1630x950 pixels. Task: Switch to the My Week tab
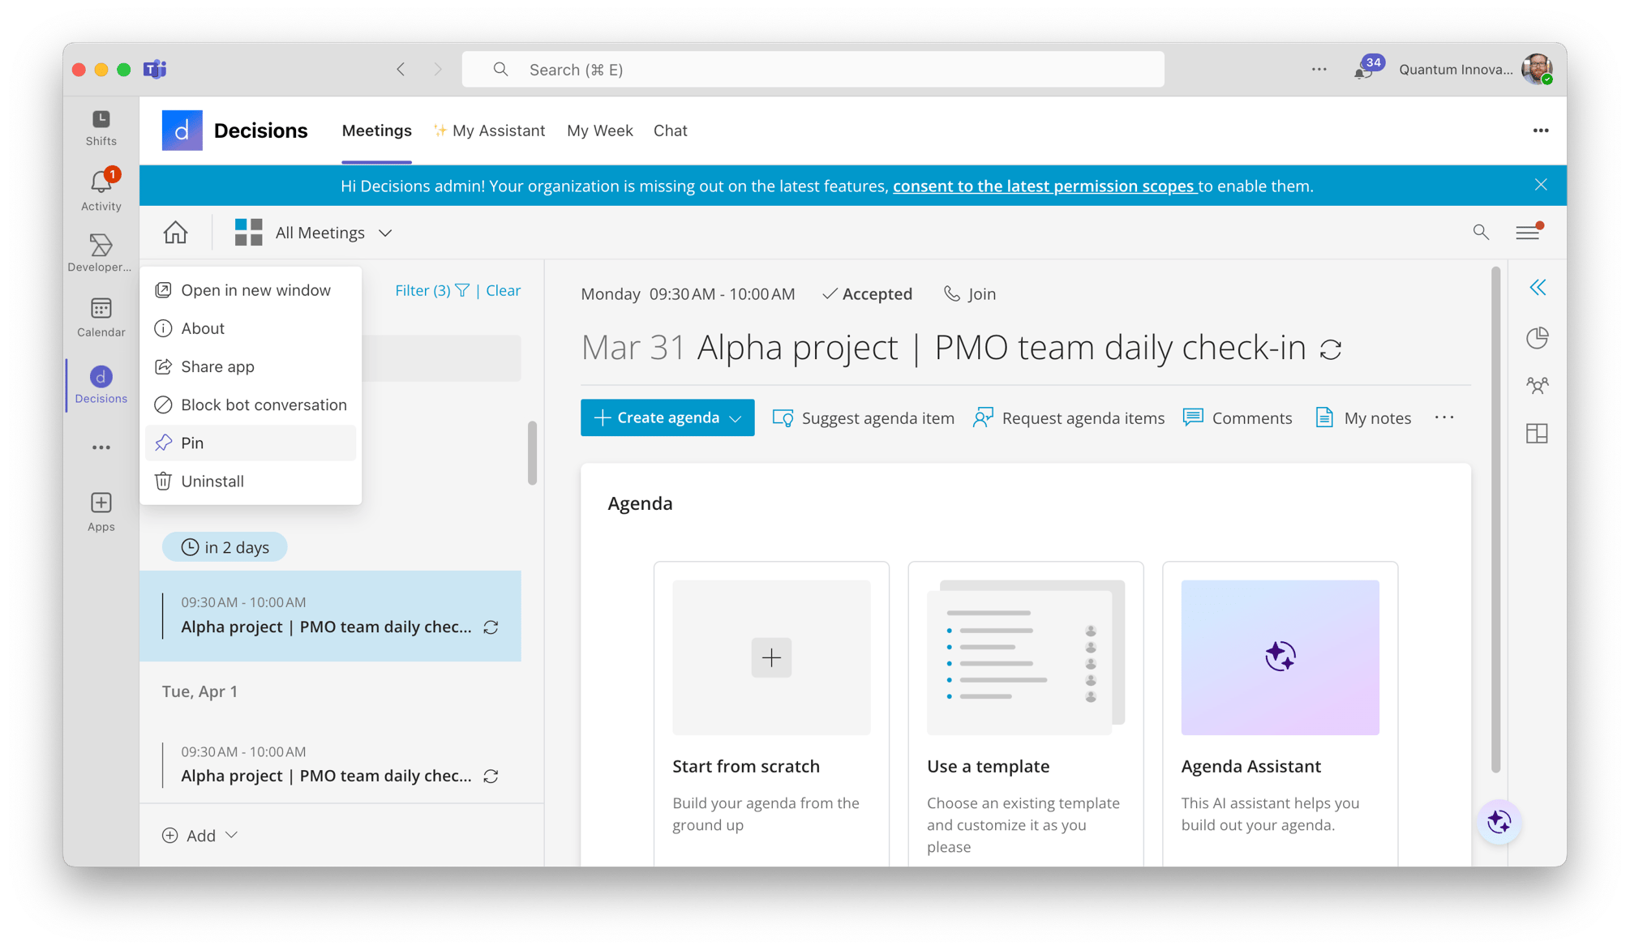click(599, 131)
